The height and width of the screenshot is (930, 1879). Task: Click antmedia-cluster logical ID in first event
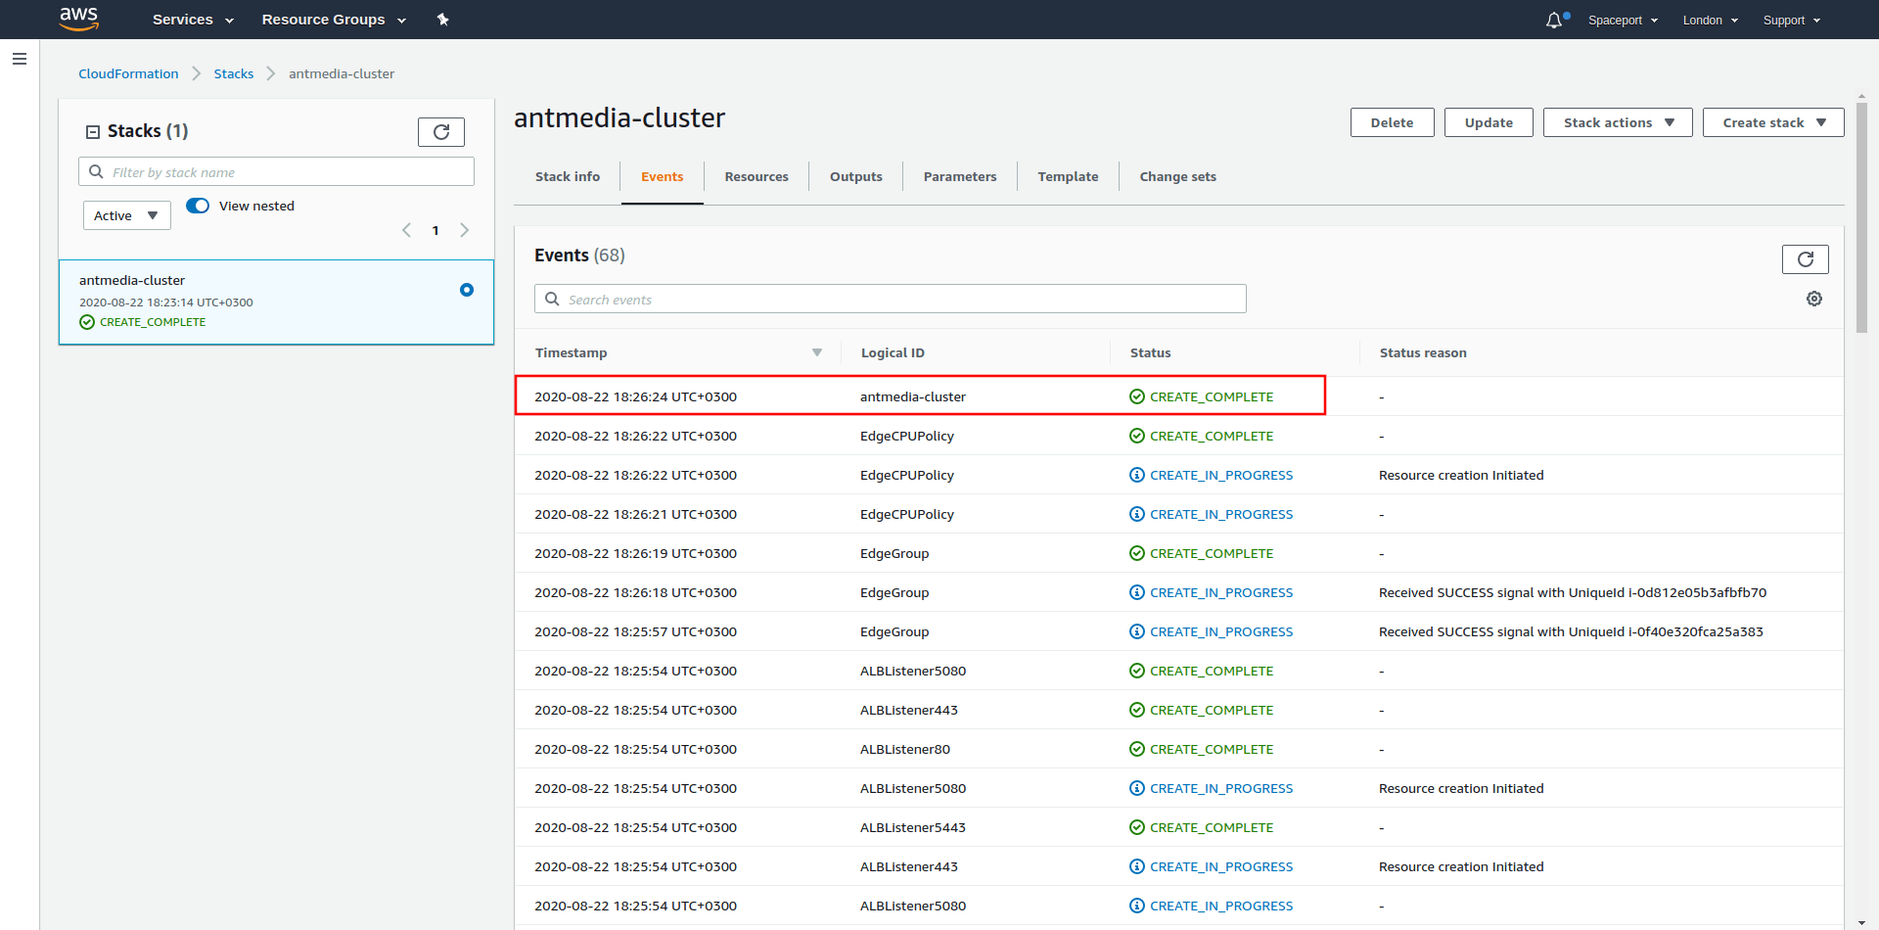pyautogui.click(x=913, y=396)
